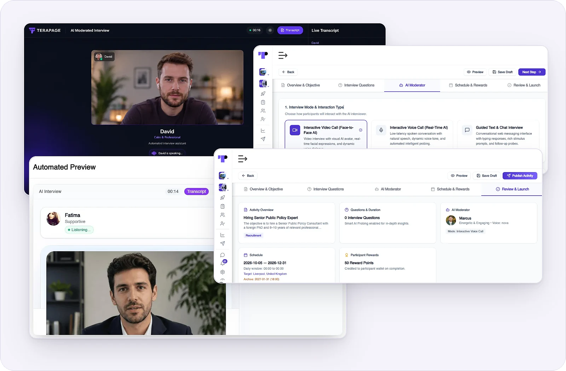Select the Interactive Video Call interview mode
566x371 pixels.
tap(326, 135)
